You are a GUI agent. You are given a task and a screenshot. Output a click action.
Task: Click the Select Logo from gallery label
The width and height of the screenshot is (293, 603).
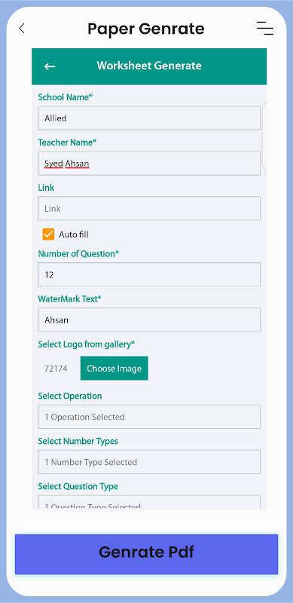click(87, 344)
